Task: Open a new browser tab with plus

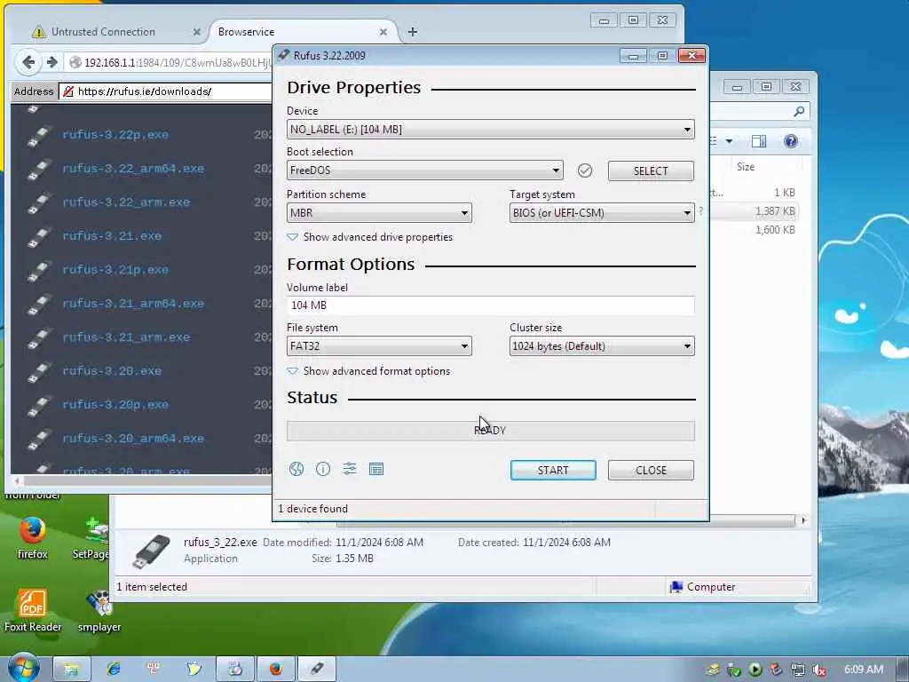Action: (x=412, y=32)
